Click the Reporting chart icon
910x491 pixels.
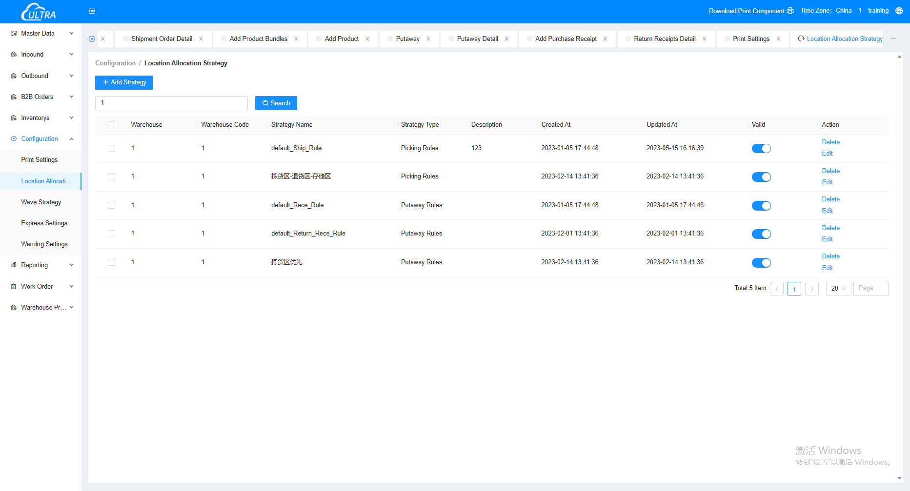point(14,265)
